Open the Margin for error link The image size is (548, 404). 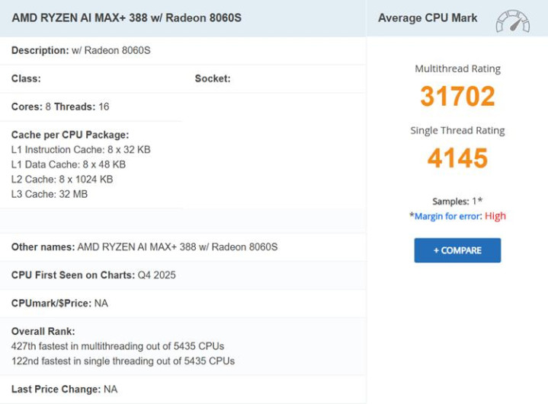(447, 216)
